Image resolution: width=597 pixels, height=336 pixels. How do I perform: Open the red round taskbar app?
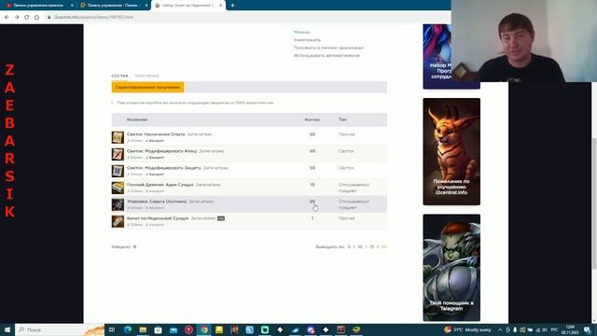(x=188, y=329)
